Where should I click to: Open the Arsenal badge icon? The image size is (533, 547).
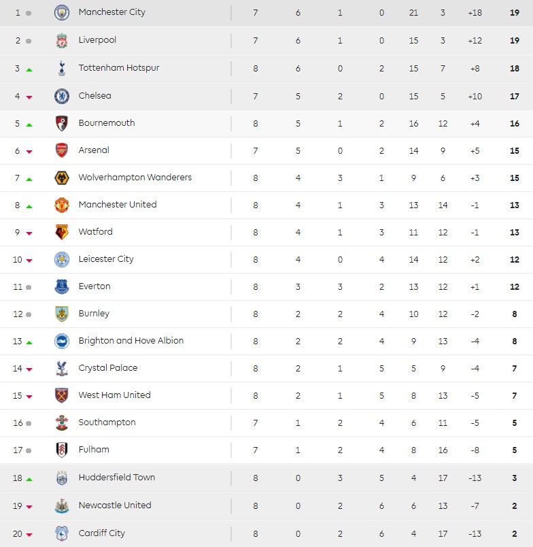click(x=62, y=150)
